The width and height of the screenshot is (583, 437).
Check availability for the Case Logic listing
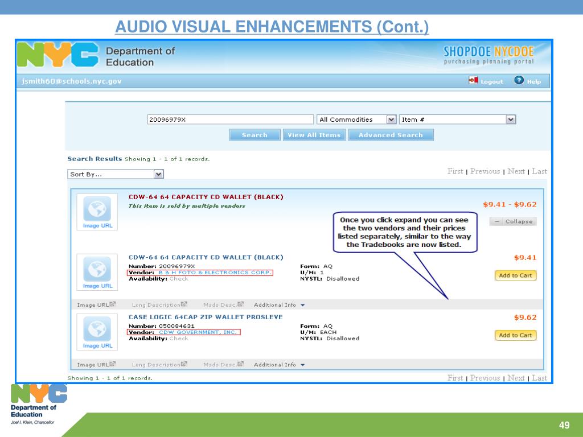pyautogui.click(x=179, y=339)
